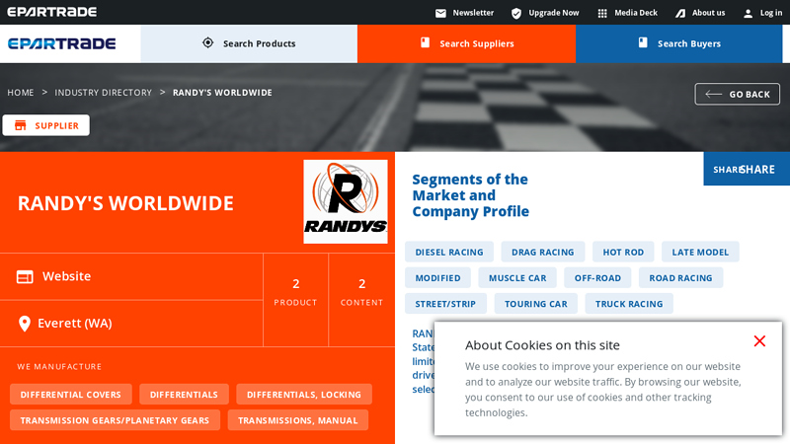Switch to Search Suppliers tab
Image resolution: width=790 pixels, height=444 pixels.
point(466,43)
